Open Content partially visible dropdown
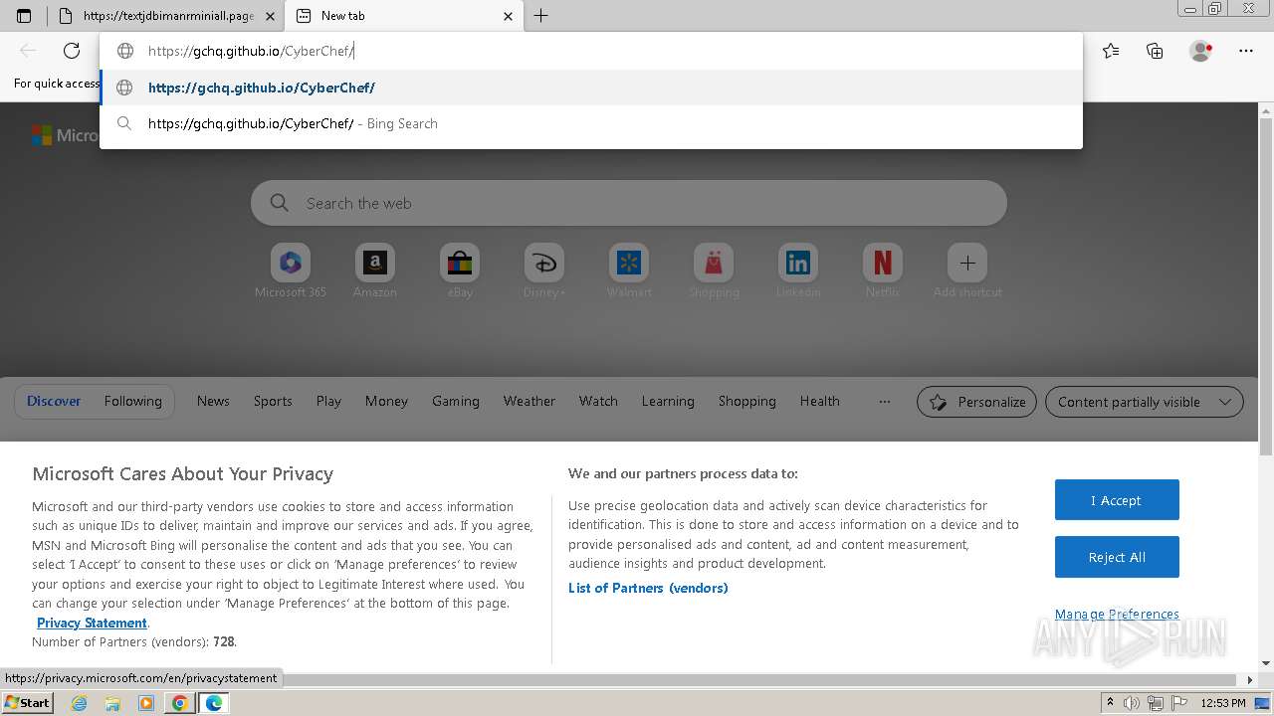 [1144, 402]
